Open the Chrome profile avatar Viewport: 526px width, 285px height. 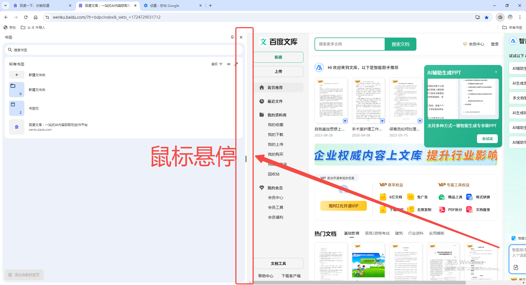[x=510, y=17]
